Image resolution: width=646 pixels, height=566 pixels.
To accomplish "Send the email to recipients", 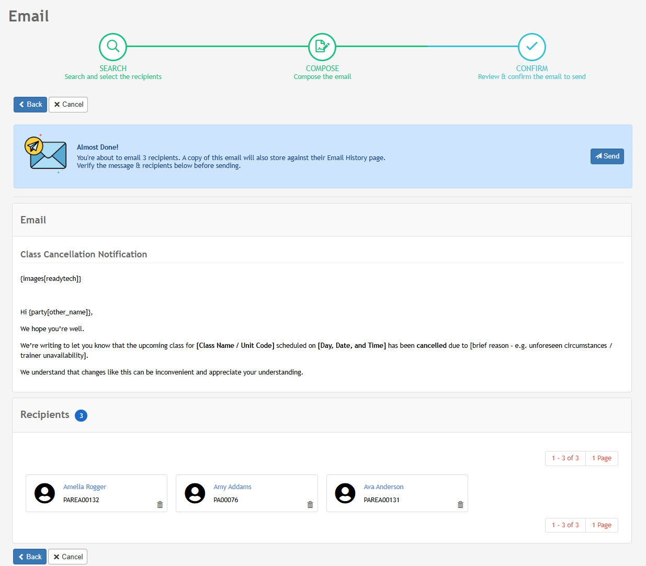I will tap(607, 156).
